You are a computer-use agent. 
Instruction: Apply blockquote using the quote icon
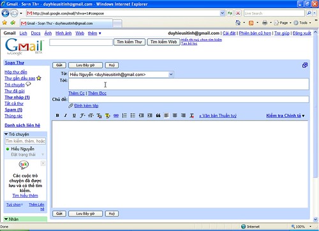click(x=158, y=115)
